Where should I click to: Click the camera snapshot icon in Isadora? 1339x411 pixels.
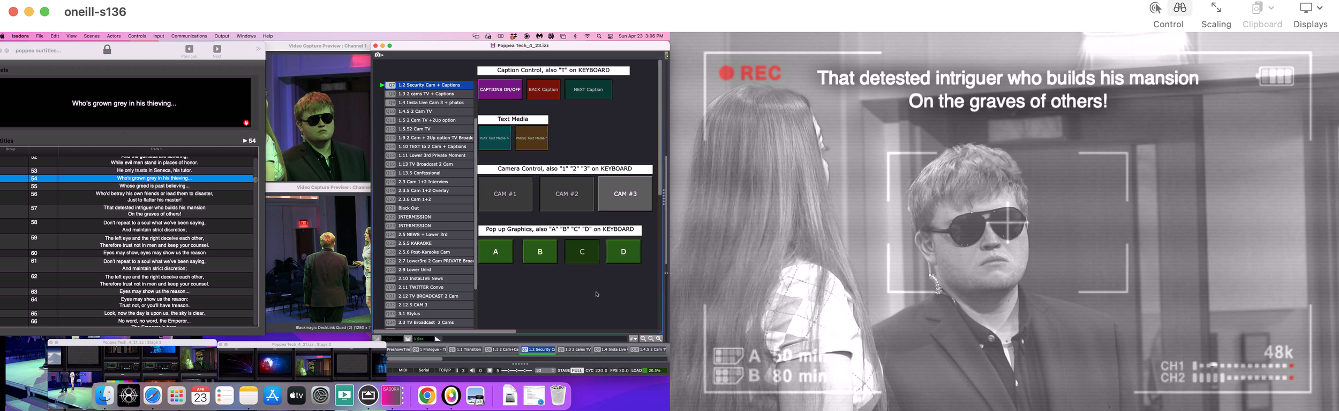click(x=379, y=55)
